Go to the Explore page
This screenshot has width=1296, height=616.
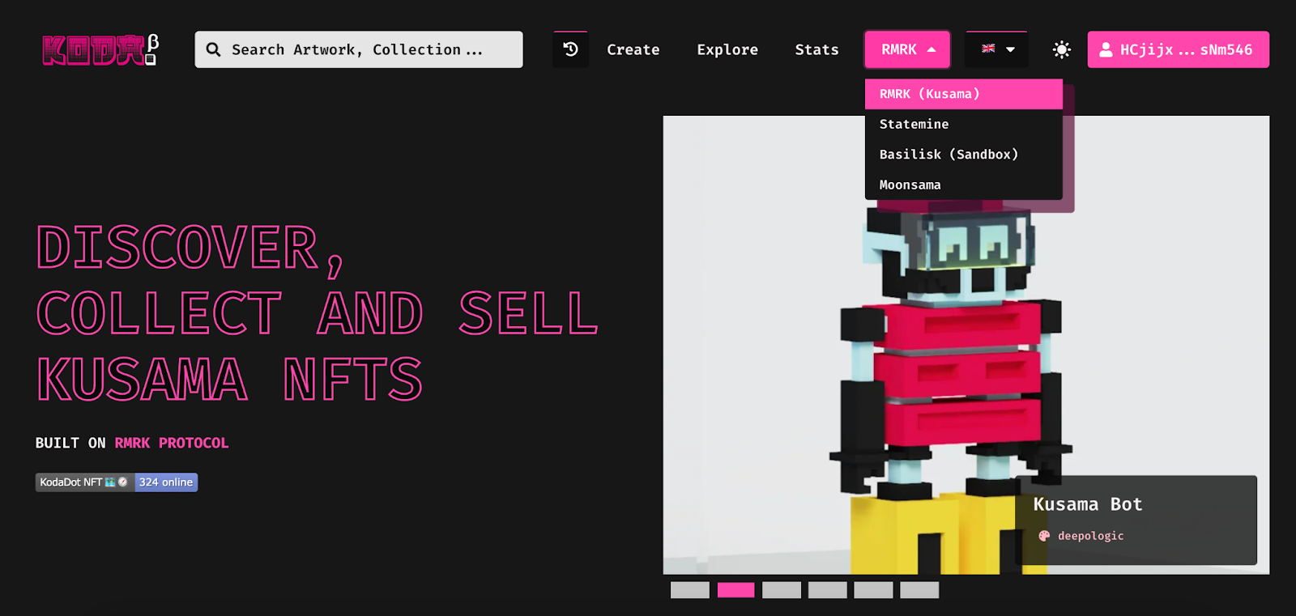pyautogui.click(x=727, y=49)
